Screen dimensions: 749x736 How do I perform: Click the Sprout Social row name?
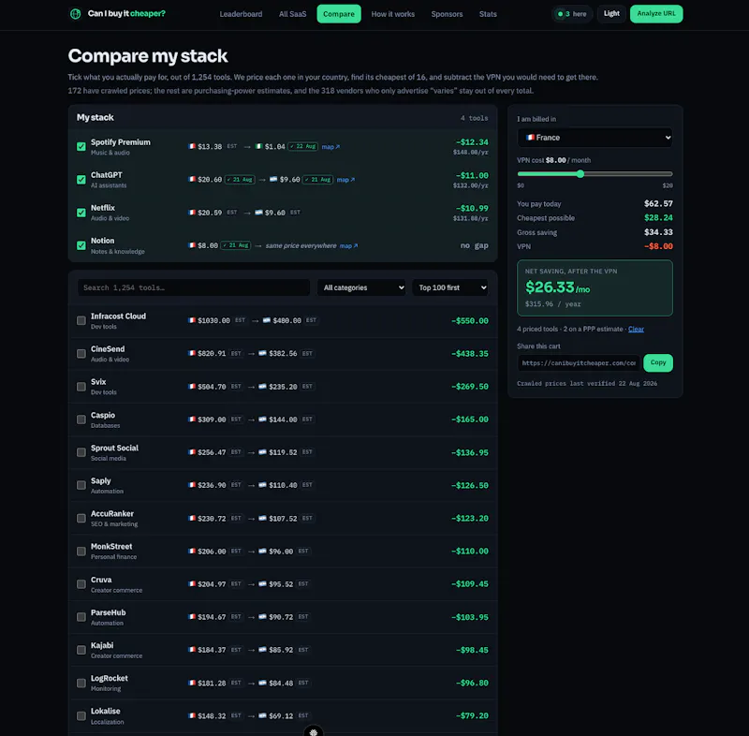(x=114, y=448)
